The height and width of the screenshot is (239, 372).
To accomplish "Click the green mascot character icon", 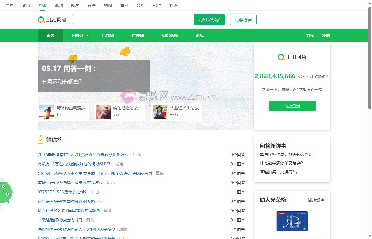I will [x=6, y=193].
